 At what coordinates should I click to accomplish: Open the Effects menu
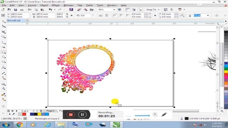(x=56, y=5)
